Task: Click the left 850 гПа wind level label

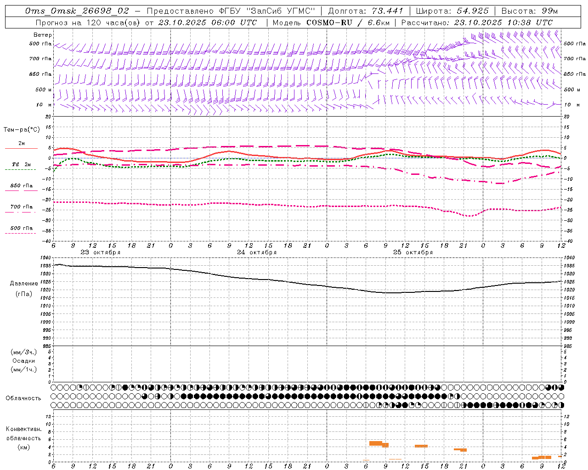Action: (x=40, y=74)
